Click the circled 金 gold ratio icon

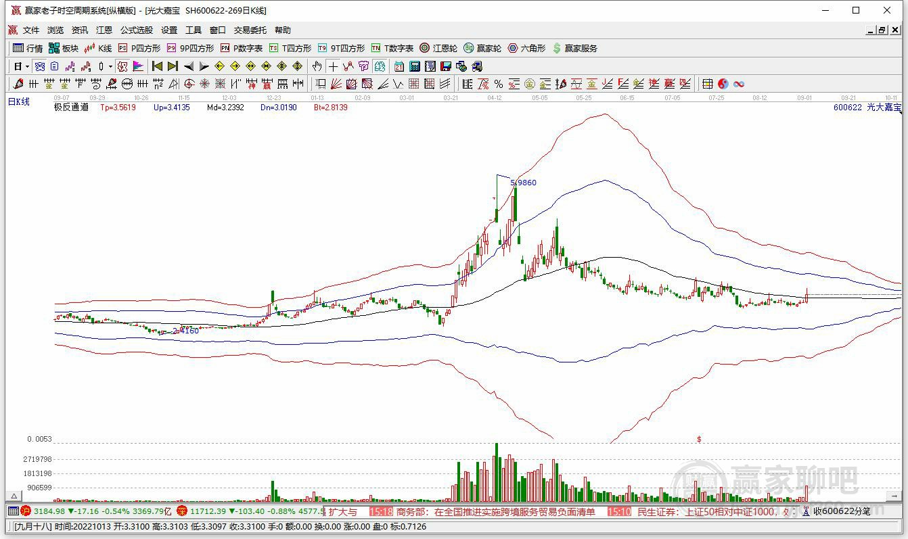click(530, 84)
